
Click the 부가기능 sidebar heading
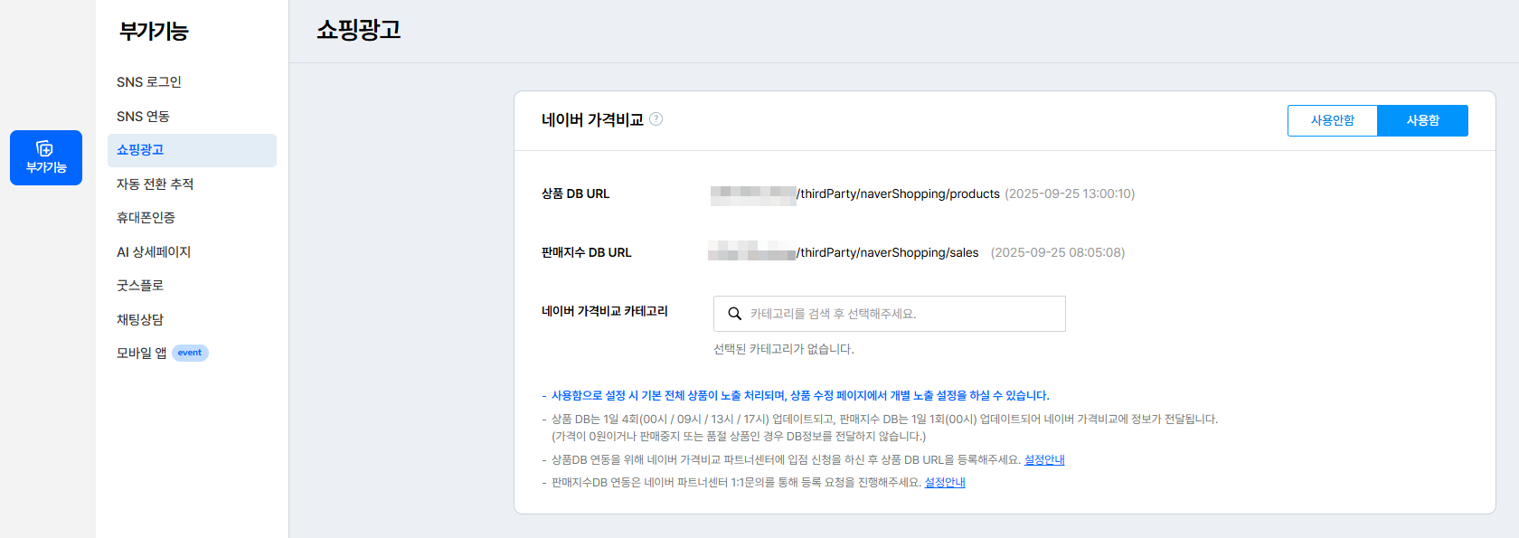[x=154, y=32]
